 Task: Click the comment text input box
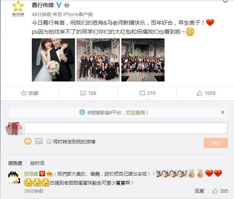pos(126,128)
